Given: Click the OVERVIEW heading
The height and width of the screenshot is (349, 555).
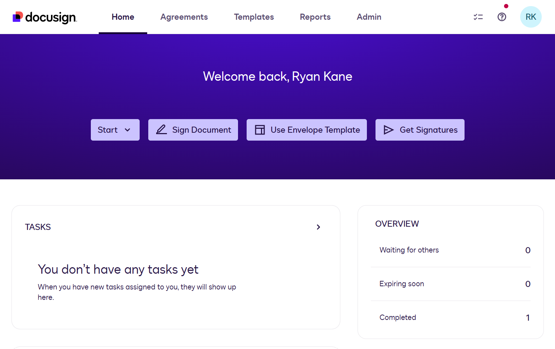Looking at the screenshot, I should (397, 224).
